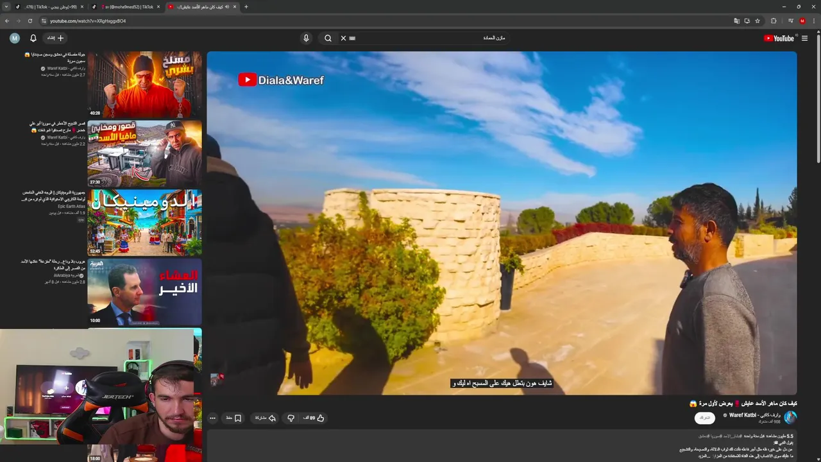Open Epic Earth Atlas channel link
The image size is (821, 462).
click(x=71, y=207)
